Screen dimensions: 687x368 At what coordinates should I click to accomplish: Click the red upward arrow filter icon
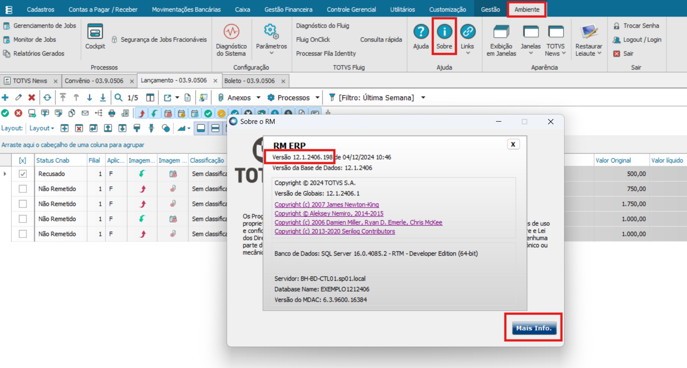[142, 113]
